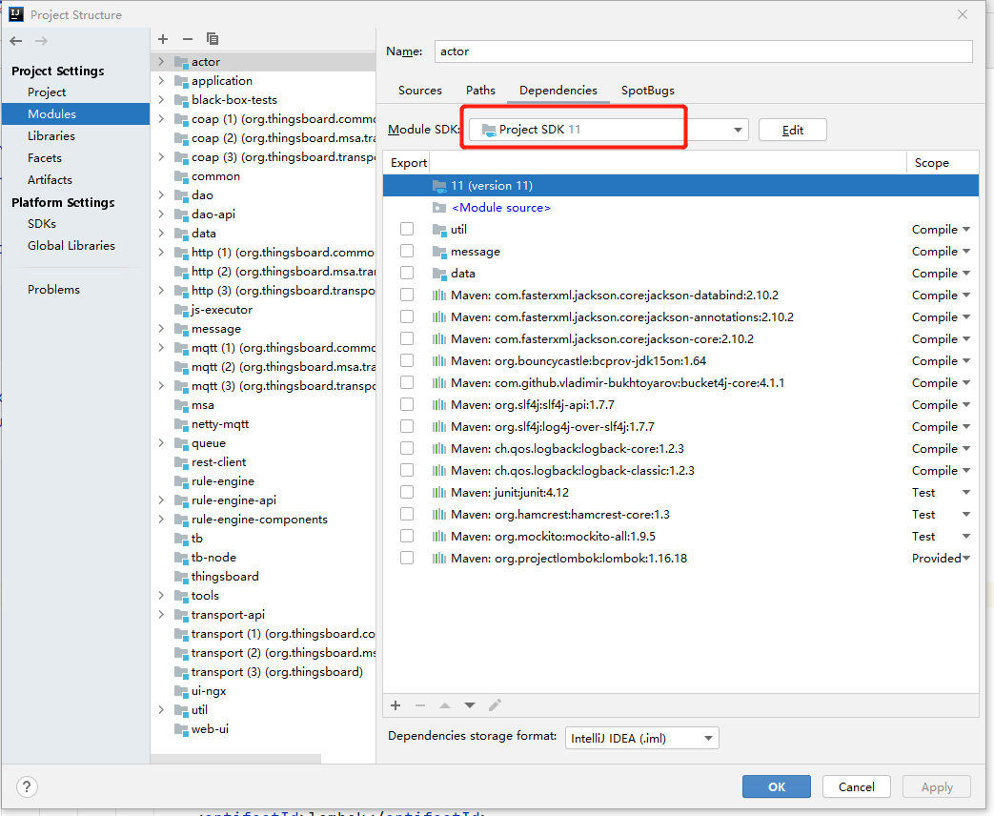This screenshot has height=816, width=994.
Task: Click the junit library icon
Action: coord(438,492)
